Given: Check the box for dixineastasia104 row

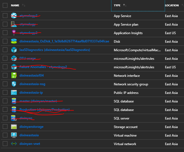Looking at the screenshot, I should tap(5, 75).
